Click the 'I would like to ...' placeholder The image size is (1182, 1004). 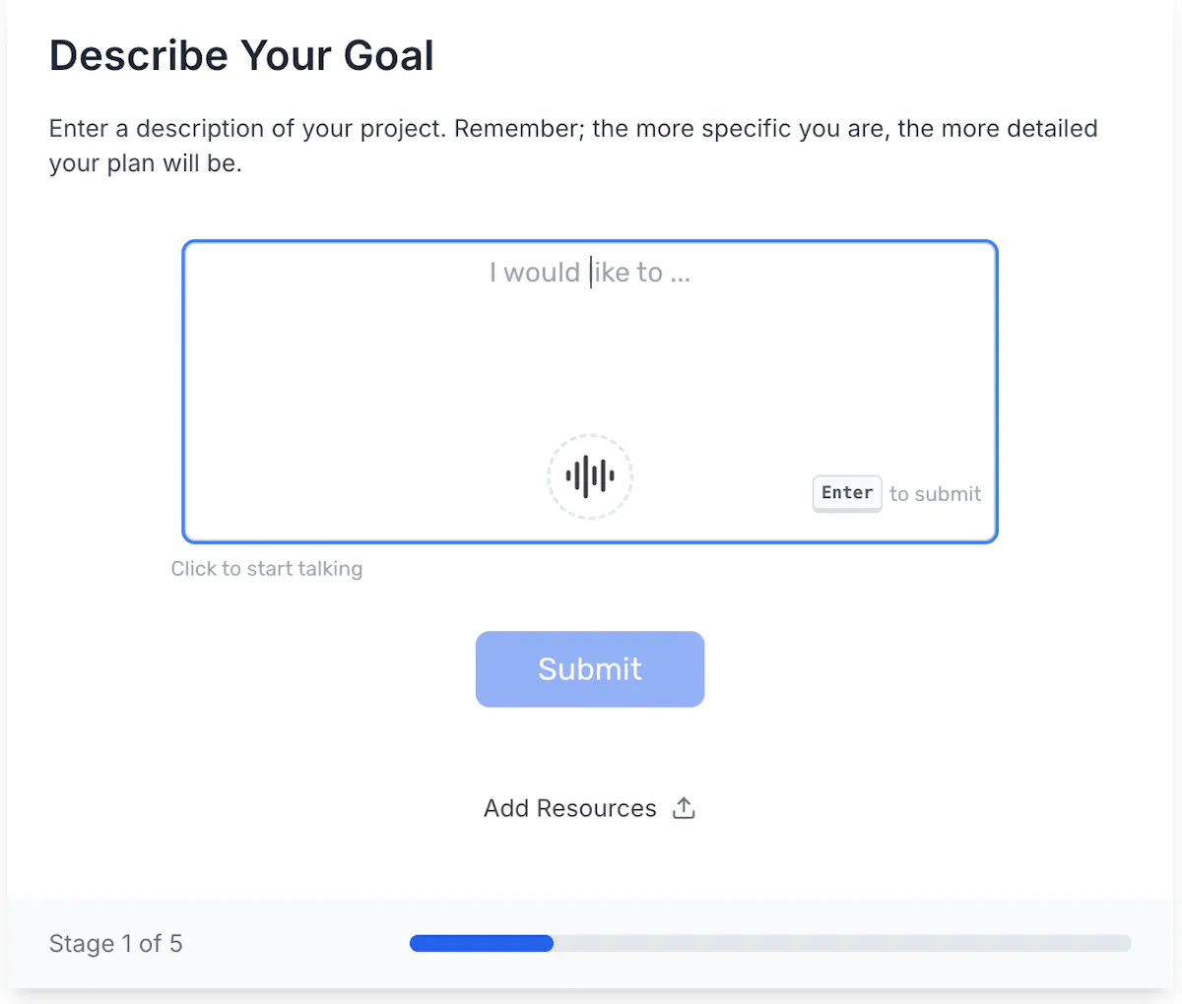(590, 273)
